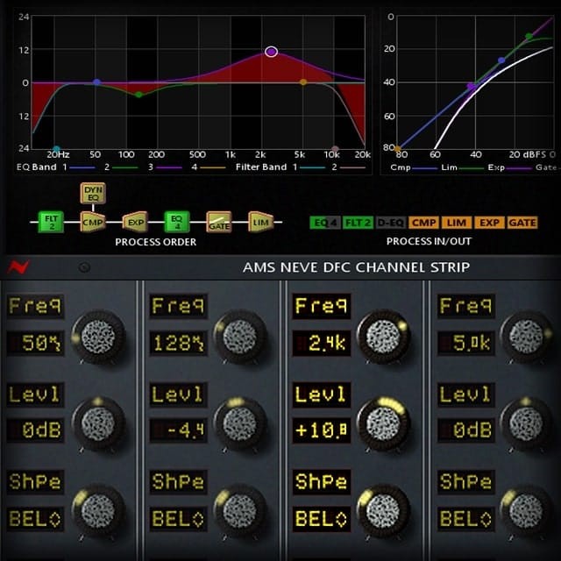
Task: Click the 128 frequency value display
Action: tap(179, 342)
